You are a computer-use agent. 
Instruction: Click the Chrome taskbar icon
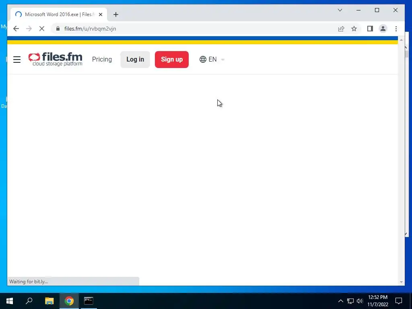tap(69, 301)
